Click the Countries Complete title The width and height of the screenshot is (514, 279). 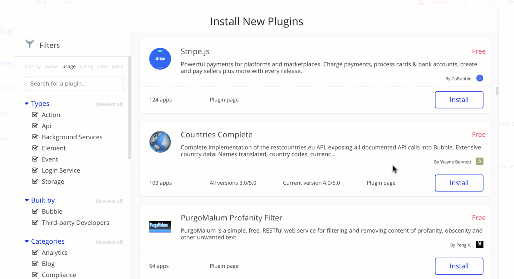216,135
